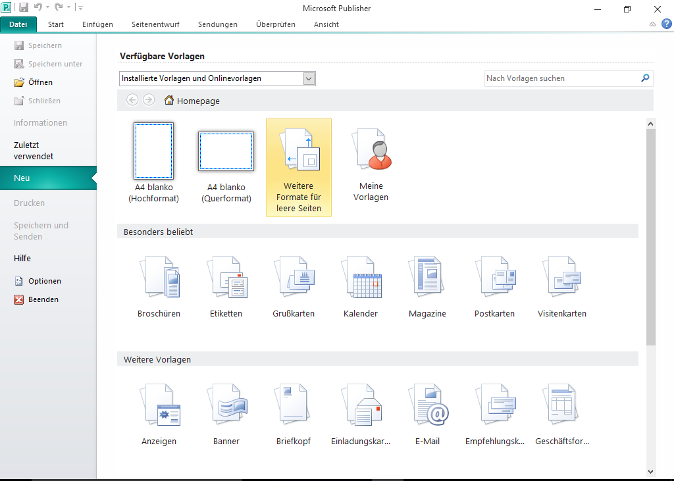Open the Quick Access Toolbar customize arrow

80,8
